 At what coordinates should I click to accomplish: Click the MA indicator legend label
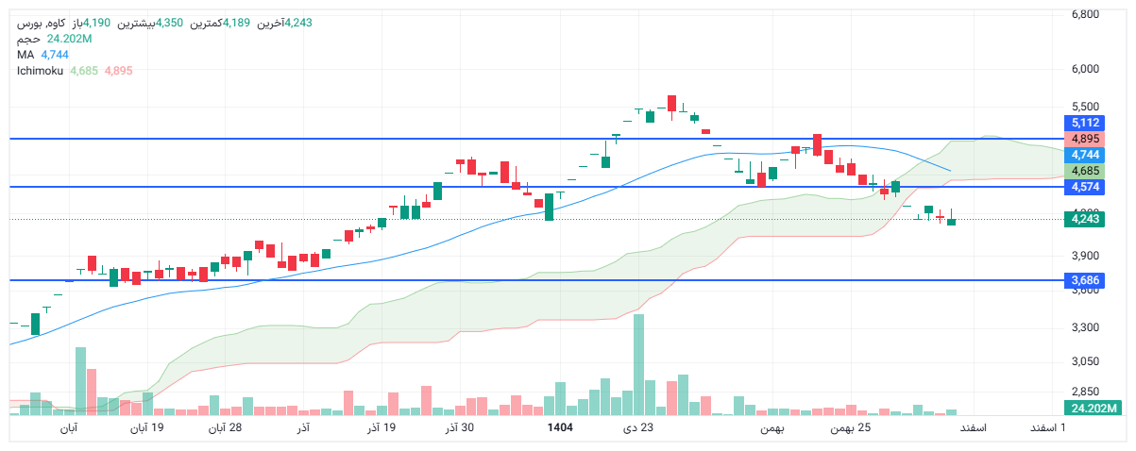coord(25,55)
